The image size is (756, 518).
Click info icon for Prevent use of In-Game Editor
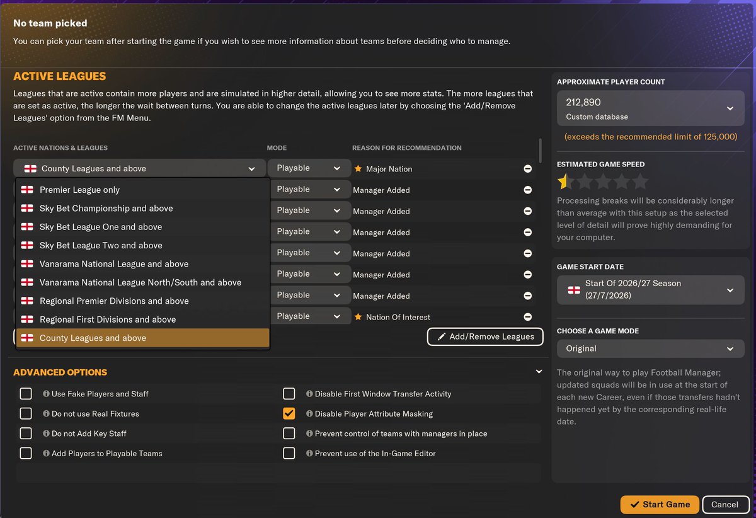309,454
